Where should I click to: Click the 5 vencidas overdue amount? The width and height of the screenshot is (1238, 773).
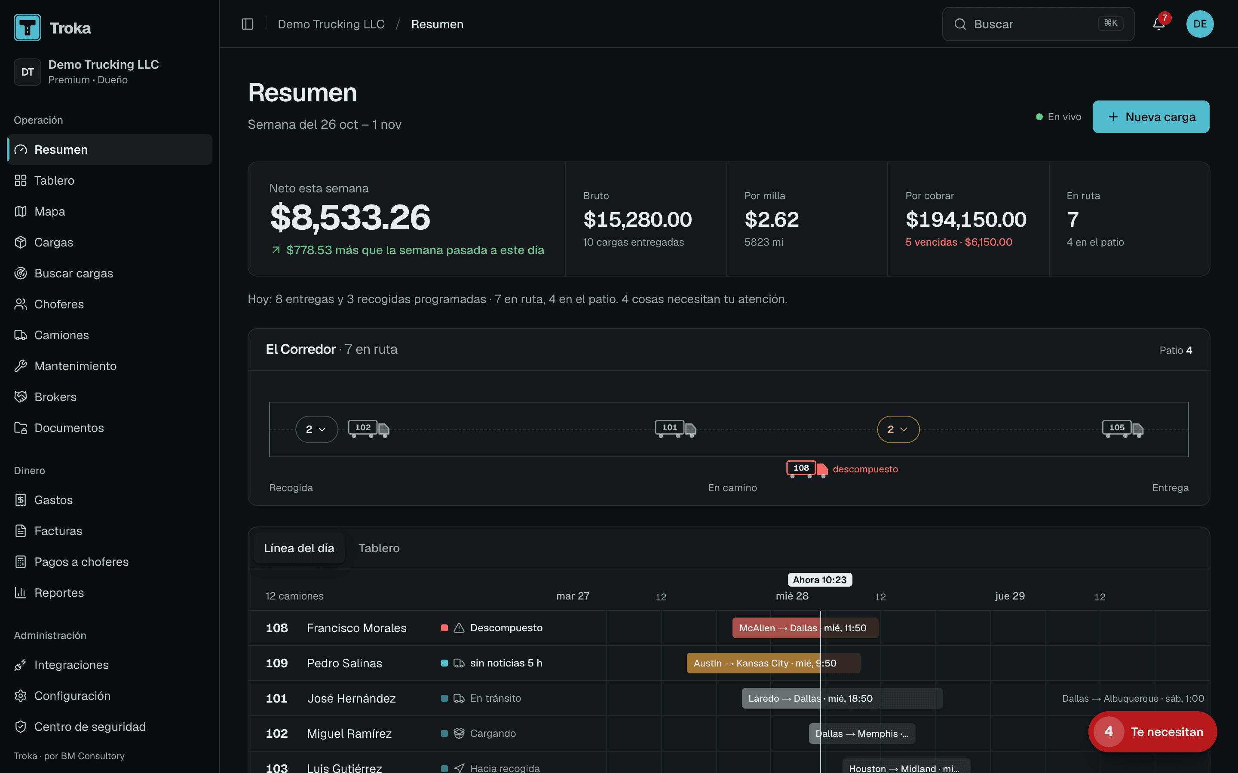(959, 242)
